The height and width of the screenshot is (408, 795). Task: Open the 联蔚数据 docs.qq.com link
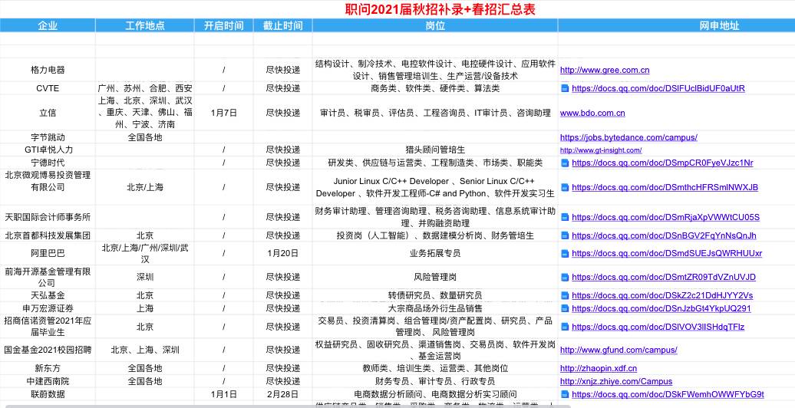pyautogui.click(x=668, y=393)
